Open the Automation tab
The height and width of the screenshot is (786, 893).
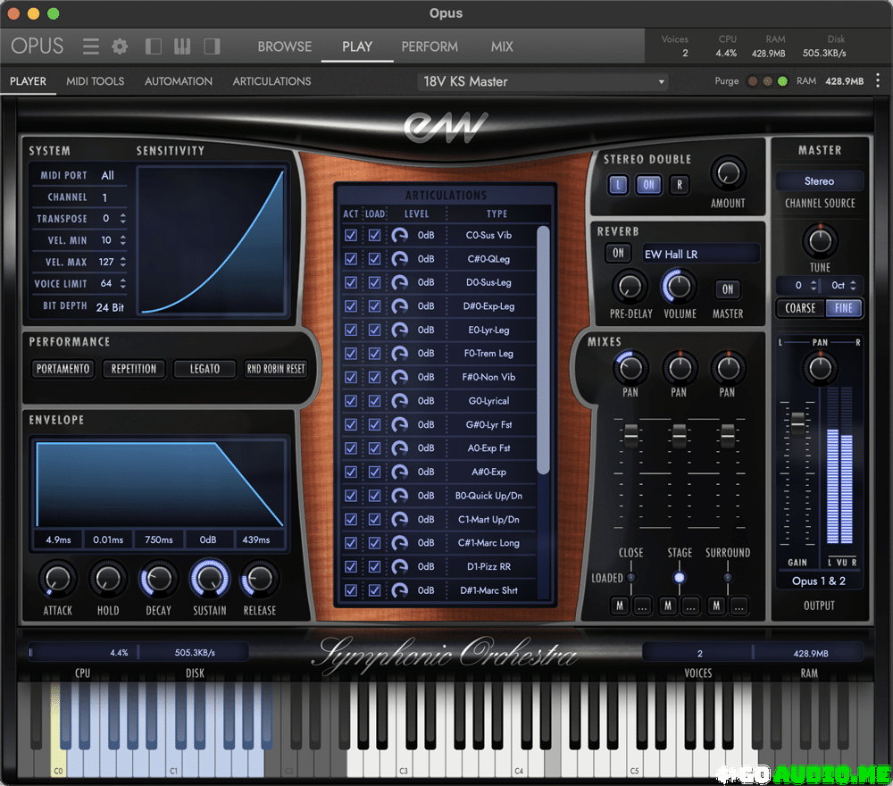coord(179,81)
